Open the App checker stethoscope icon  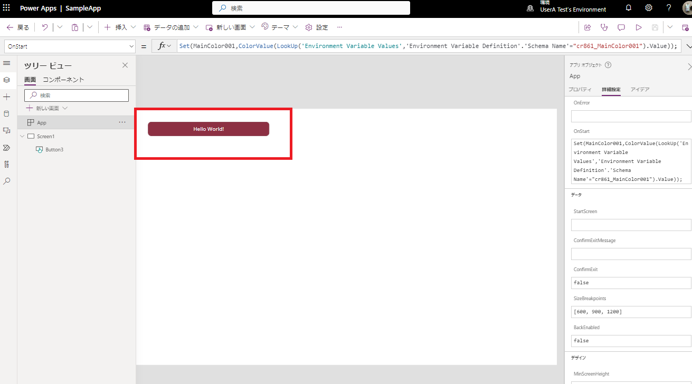[604, 27]
